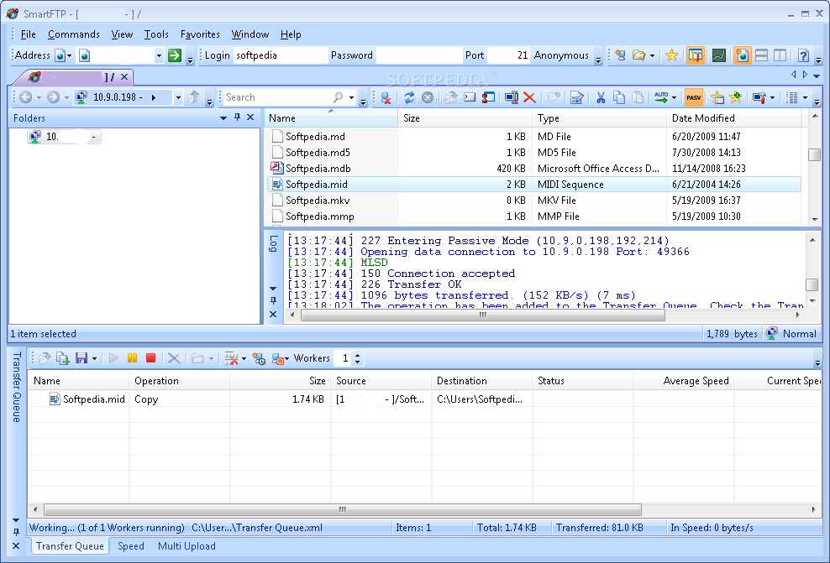This screenshot has height=563, width=830.
Task: Click the Save queue floppy disk icon
Action: 81,358
